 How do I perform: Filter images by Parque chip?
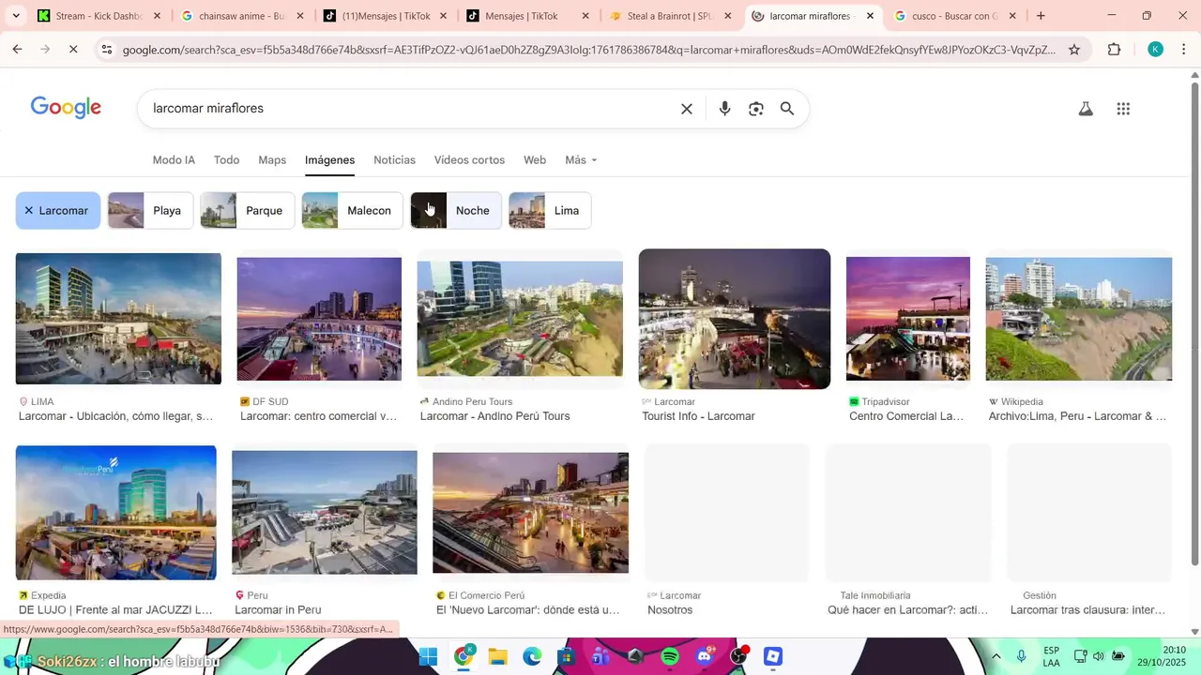pos(248,211)
